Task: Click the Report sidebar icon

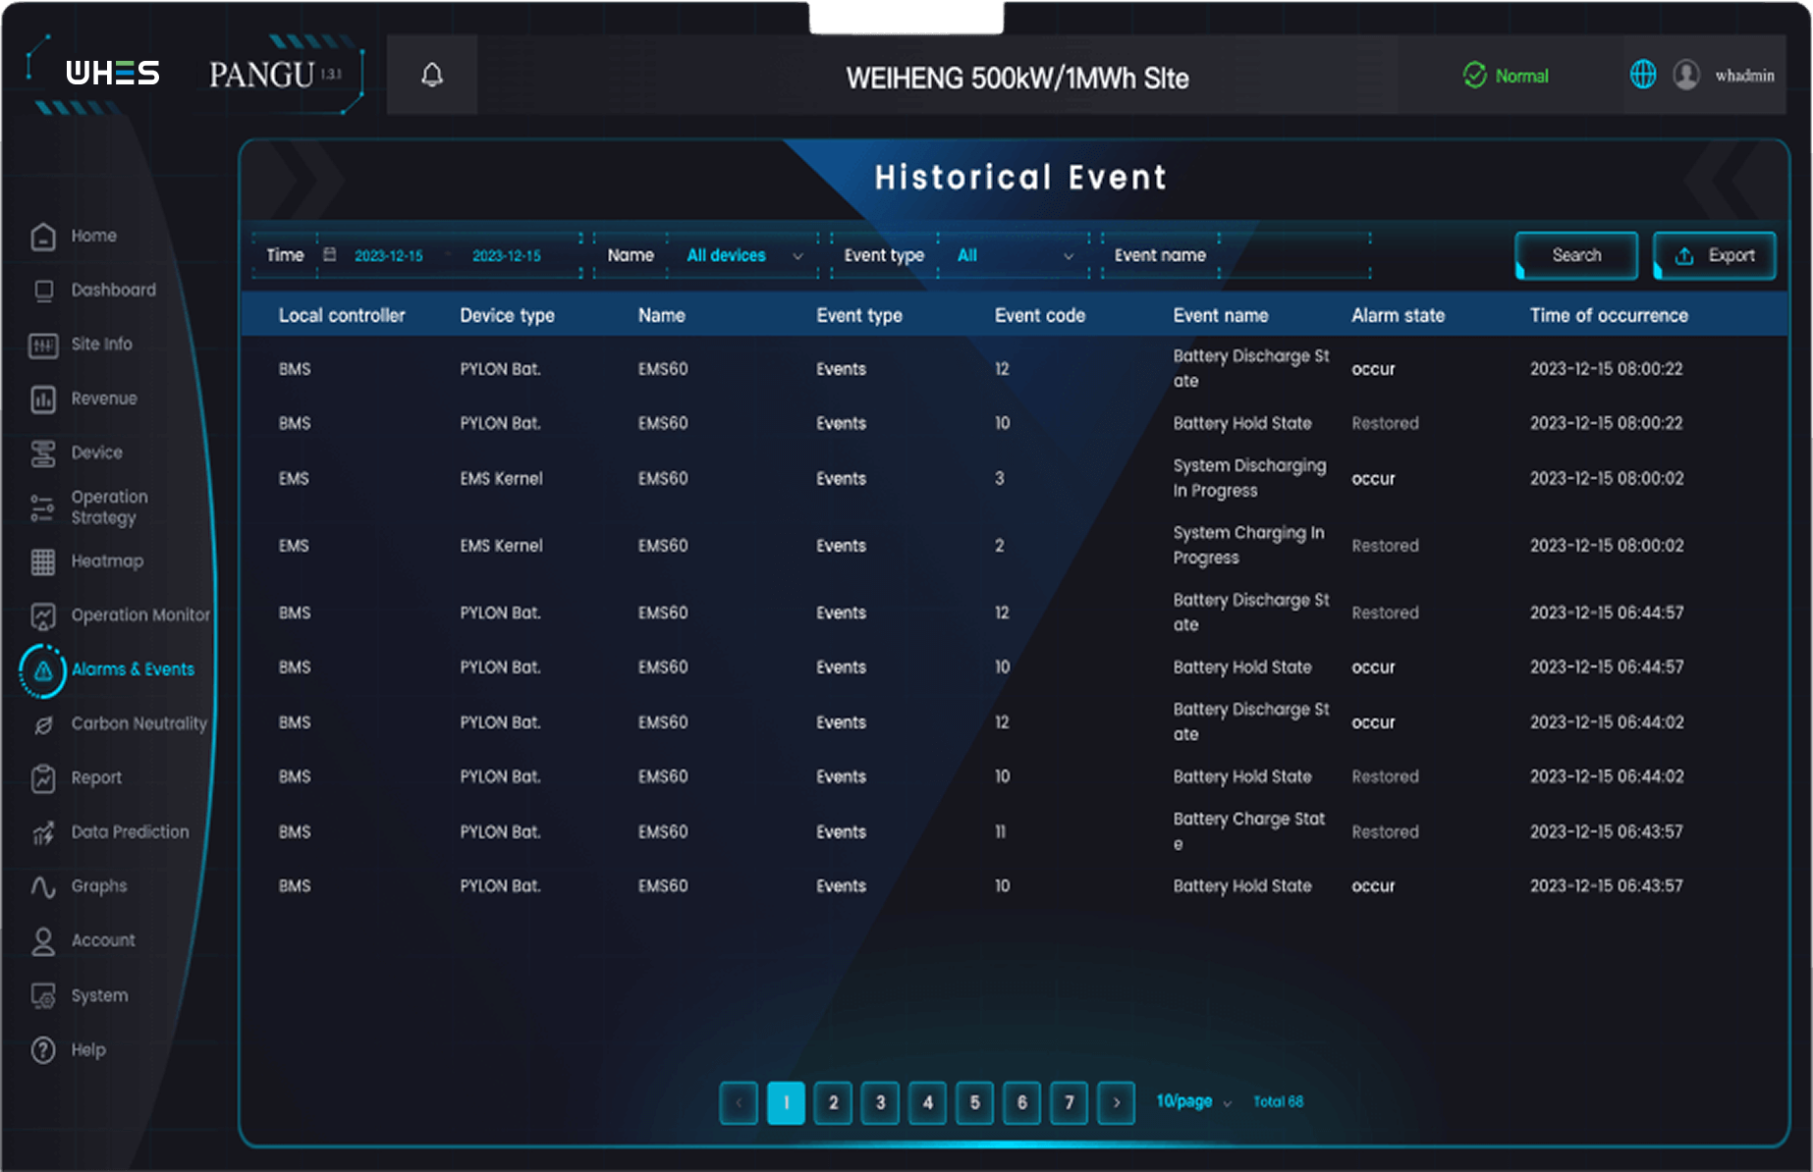Action: click(x=43, y=778)
